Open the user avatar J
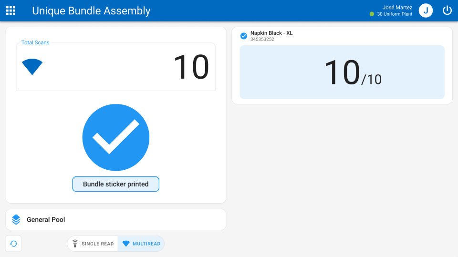The image size is (458, 257). [x=426, y=10]
